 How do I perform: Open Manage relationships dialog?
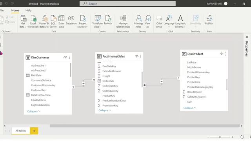click(x=123, y=22)
